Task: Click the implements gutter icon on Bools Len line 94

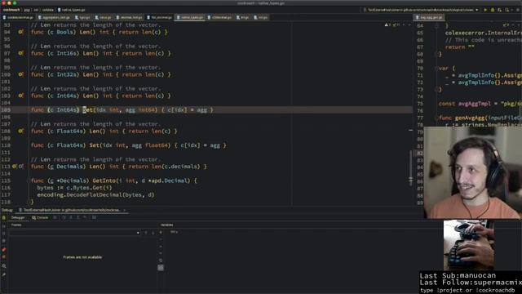Action: point(20,32)
